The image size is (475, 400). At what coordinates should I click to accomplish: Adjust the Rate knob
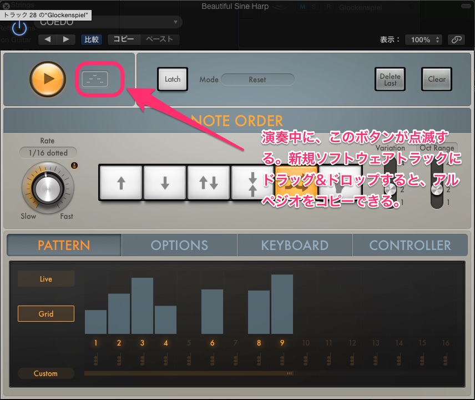pos(48,188)
